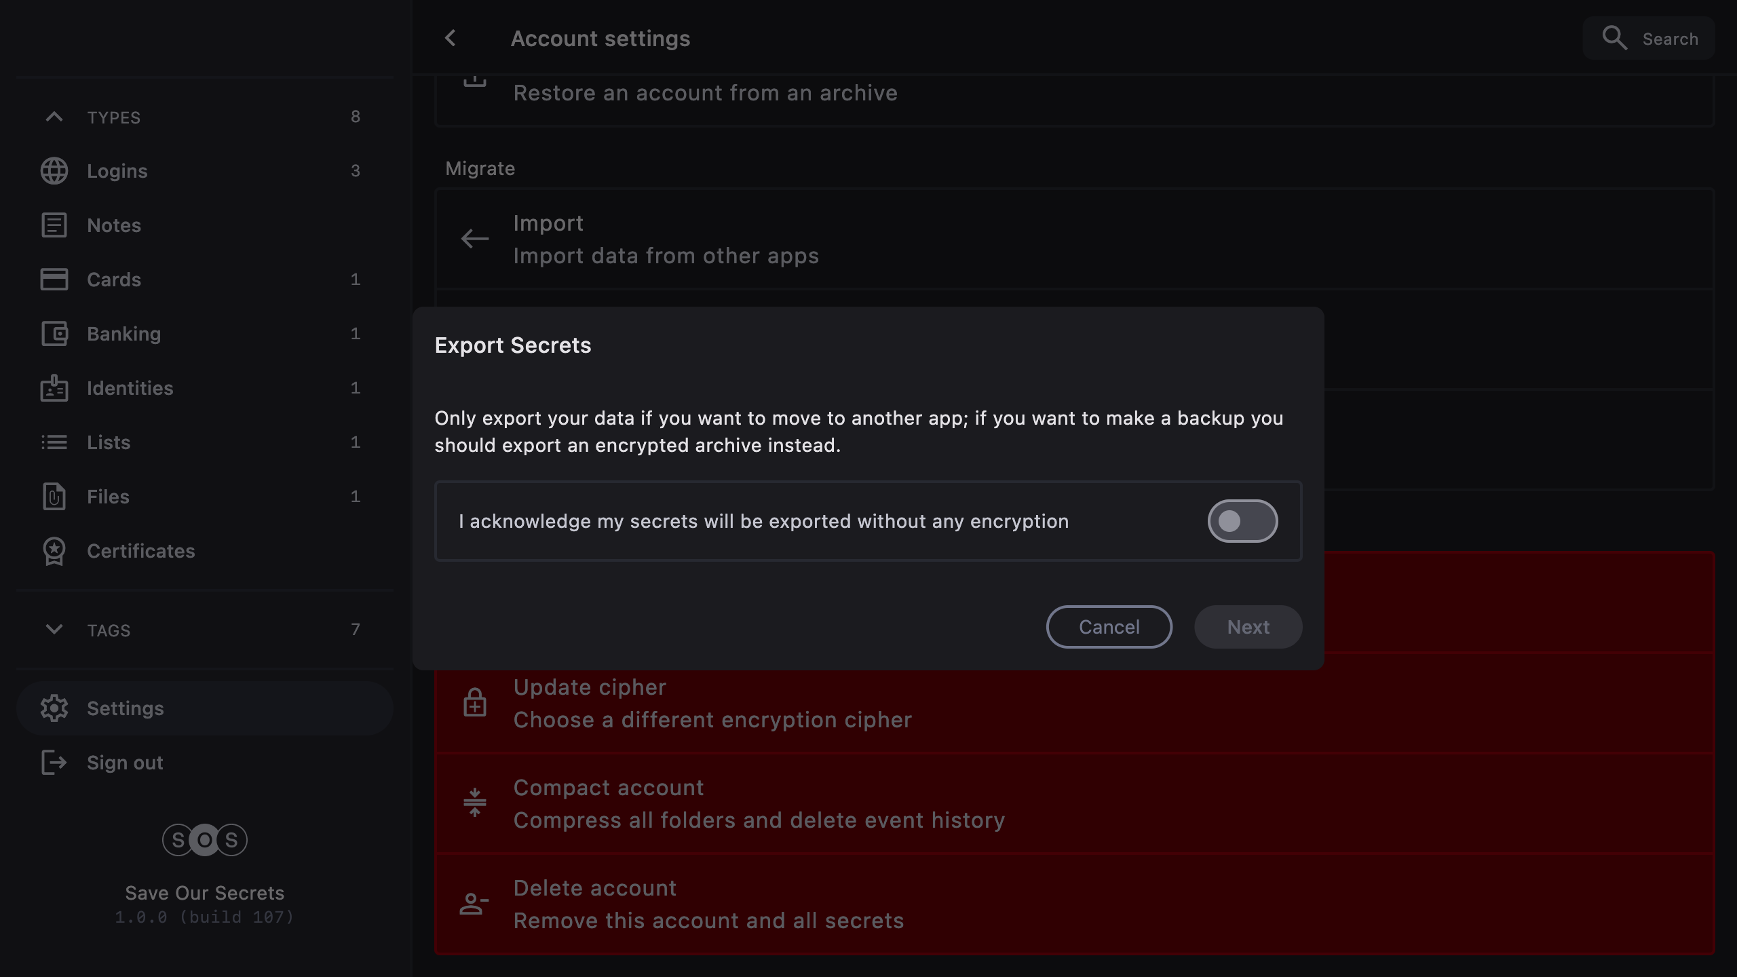This screenshot has width=1737, height=977.
Task: Expand the TAGS section chevron
Action: coord(54,630)
